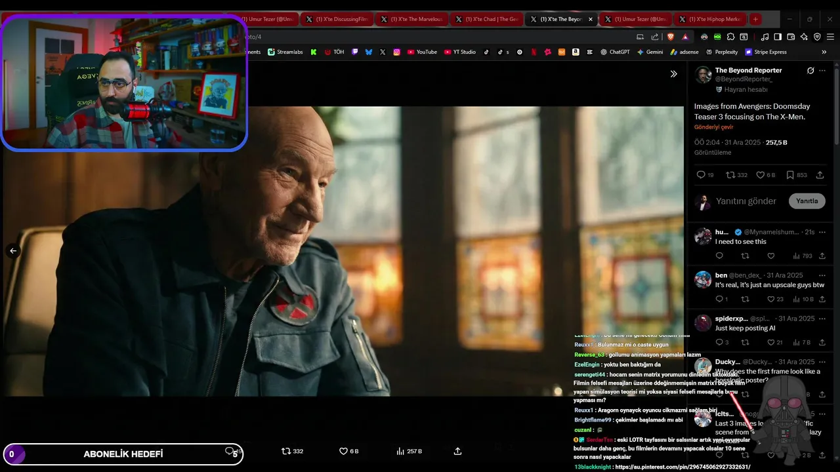The height and width of the screenshot is (472, 840).
Task: Open the Instagram bookmark icon
Action: pyautogui.click(x=396, y=52)
